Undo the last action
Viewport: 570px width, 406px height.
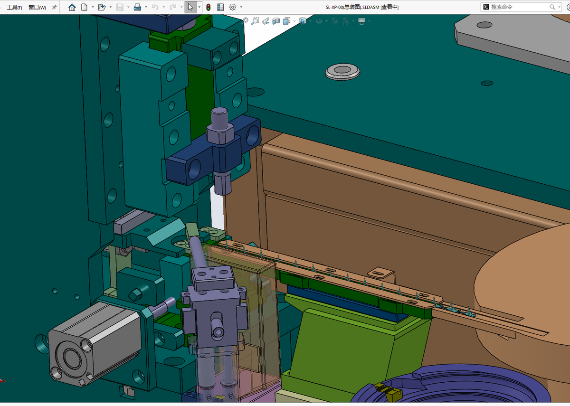point(155,7)
